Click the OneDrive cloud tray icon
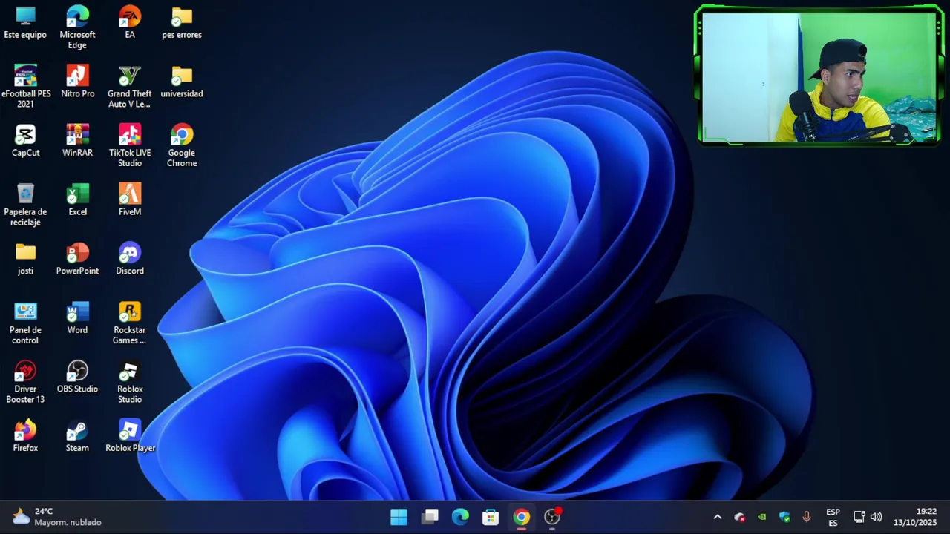Viewport: 950px width, 534px height. 739,517
